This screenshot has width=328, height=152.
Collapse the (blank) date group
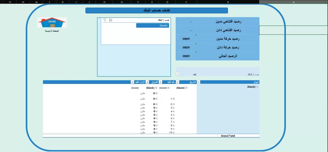(x=186, y=88)
